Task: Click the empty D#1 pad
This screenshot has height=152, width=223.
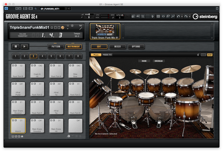Action: point(75,126)
